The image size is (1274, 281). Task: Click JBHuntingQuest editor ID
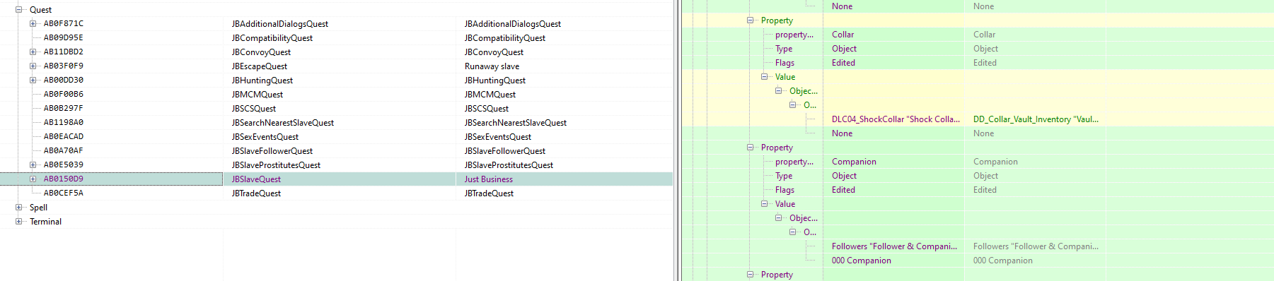262,80
